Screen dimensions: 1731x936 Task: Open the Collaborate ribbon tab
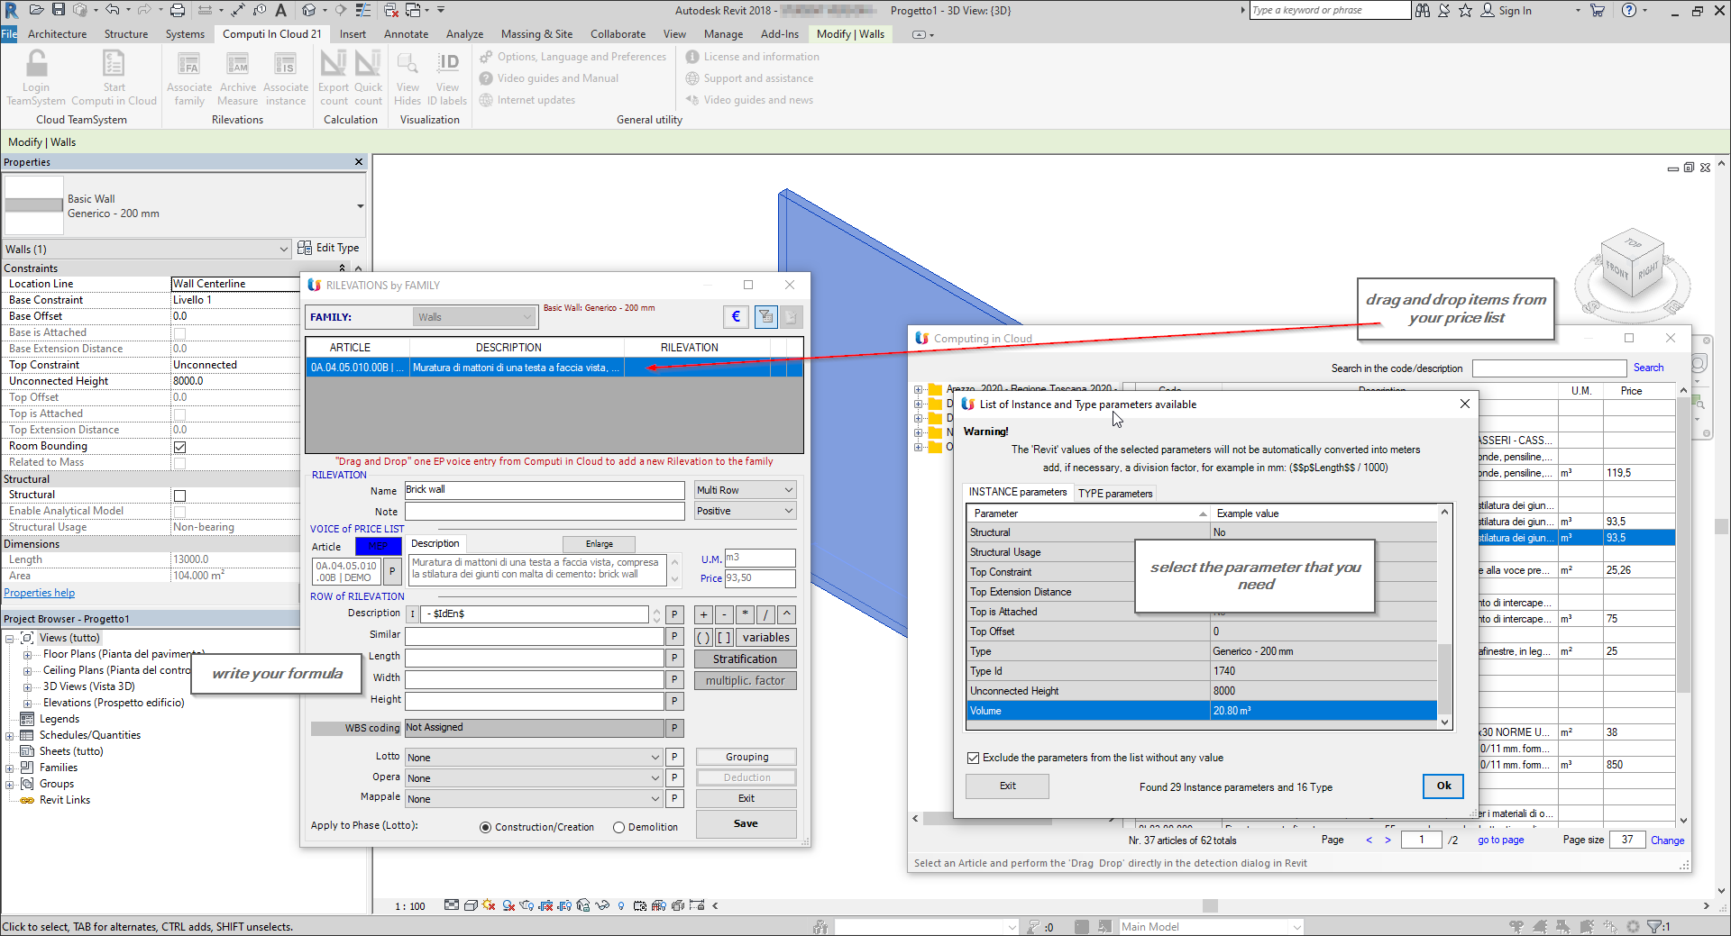pos(618,34)
